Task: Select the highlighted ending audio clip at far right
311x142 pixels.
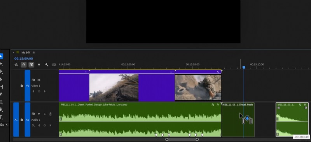Action: click(x=292, y=119)
